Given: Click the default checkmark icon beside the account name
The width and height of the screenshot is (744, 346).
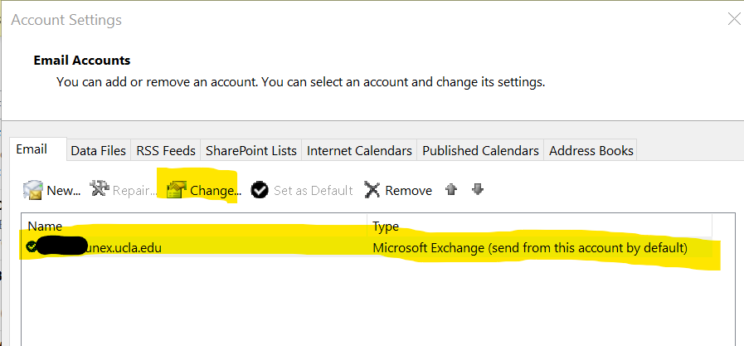Looking at the screenshot, I should click(32, 246).
